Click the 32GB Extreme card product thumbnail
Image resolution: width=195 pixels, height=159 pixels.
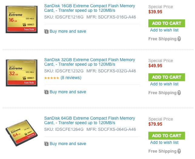coord(21,73)
